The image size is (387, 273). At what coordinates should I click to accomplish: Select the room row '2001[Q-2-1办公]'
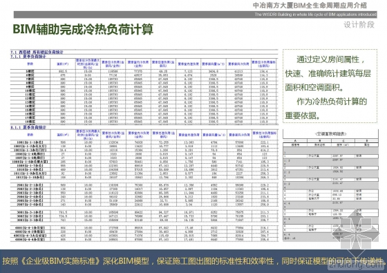[x=30, y=185]
